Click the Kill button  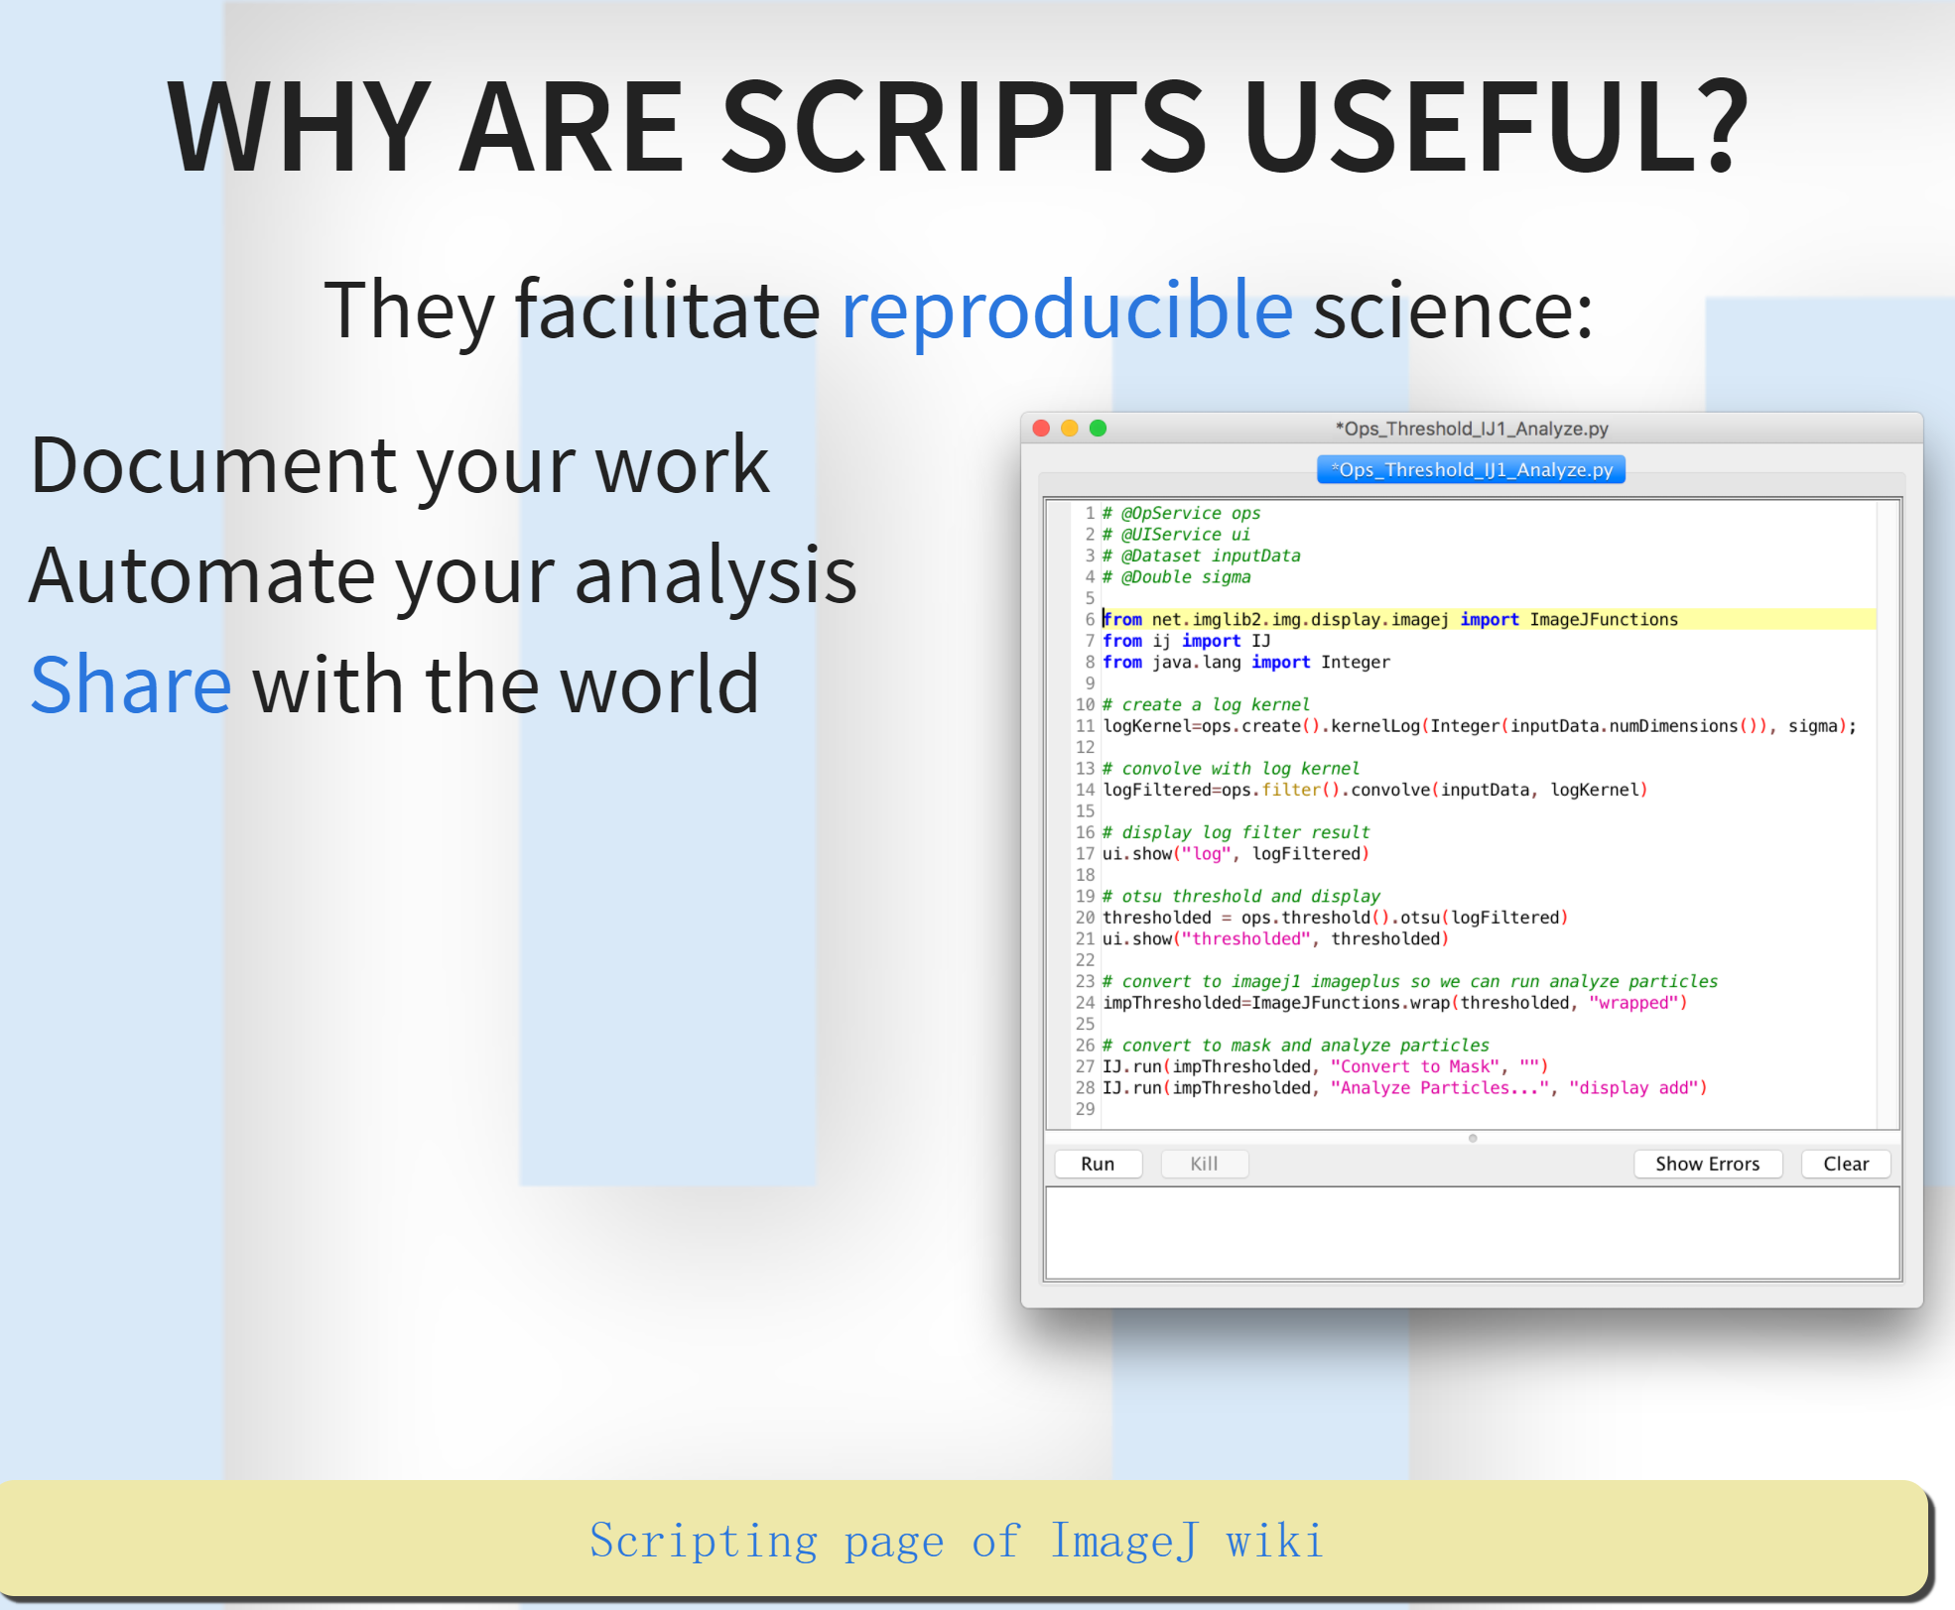[x=1204, y=1164]
